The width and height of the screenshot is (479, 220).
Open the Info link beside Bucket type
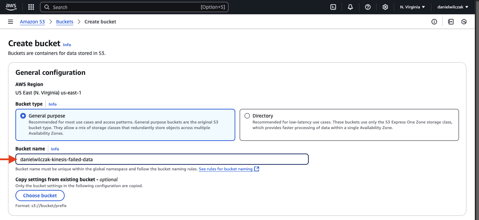coord(52,104)
